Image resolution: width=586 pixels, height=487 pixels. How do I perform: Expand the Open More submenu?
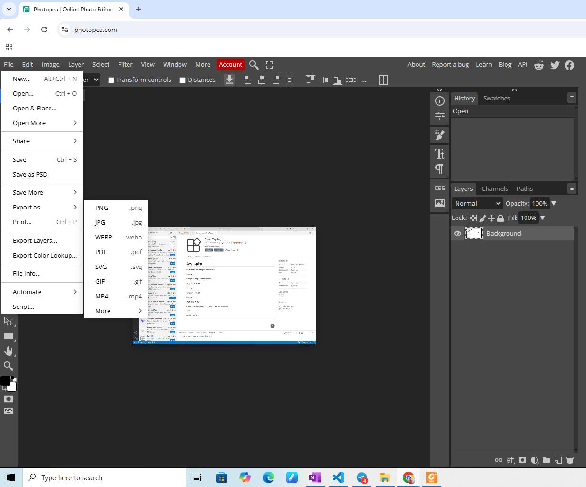tap(42, 123)
